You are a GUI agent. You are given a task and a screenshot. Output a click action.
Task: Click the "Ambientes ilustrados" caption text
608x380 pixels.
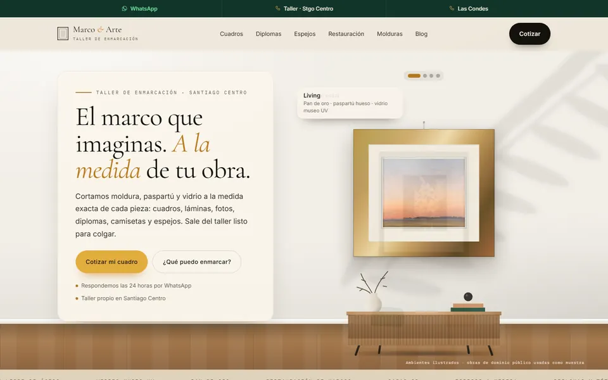coord(495,362)
